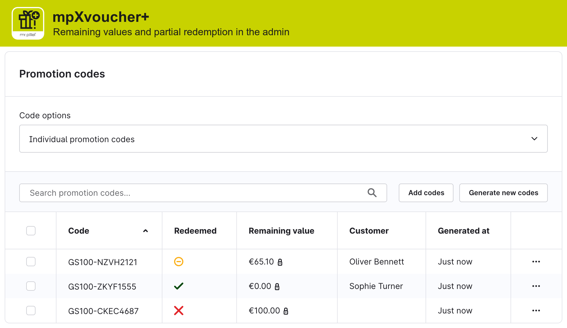Click the Promotion codes heading
The width and height of the screenshot is (567, 328).
point(62,74)
